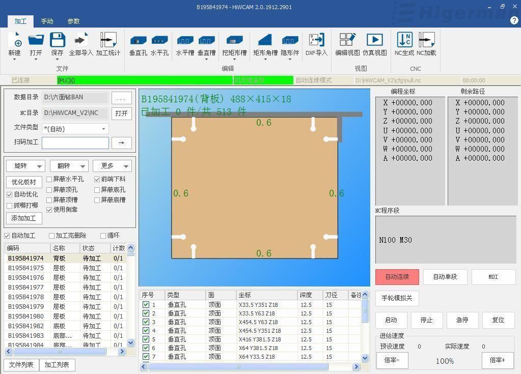Click 倍率- to decrease feed rate
This screenshot has height=374, width=521.
pyautogui.click(x=392, y=360)
